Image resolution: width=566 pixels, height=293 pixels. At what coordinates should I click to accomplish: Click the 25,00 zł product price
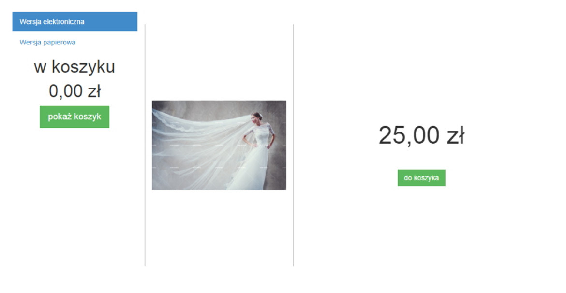[x=421, y=135]
